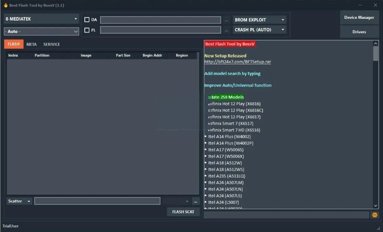Click 'Hot 12 Play (X6816)' entry
This screenshot has height=232, width=383.
point(234,104)
